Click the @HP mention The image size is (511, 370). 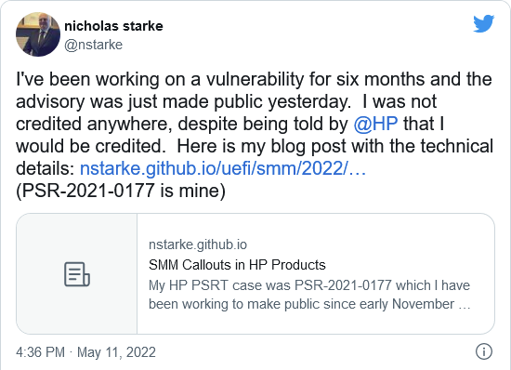click(375, 124)
